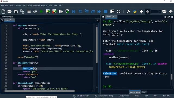Click line 16 float(entry) in editor
The width and height of the screenshot is (174, 98).
tap(30, 69)
